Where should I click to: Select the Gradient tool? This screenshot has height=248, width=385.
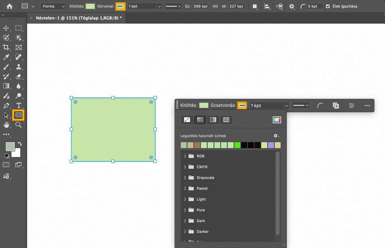[x=6, y=86]
